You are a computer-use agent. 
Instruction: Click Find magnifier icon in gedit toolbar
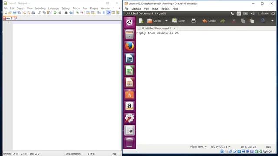(x=263, y=21)
